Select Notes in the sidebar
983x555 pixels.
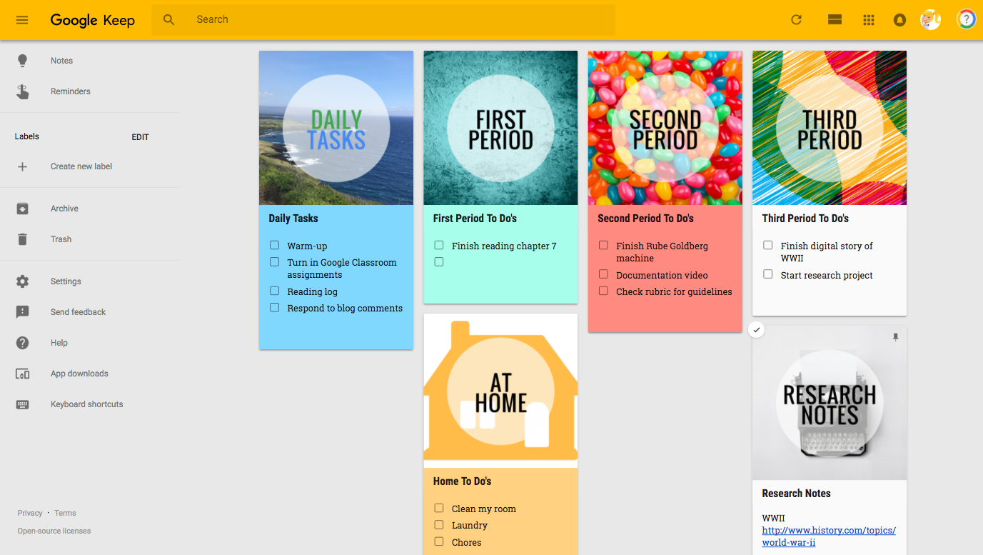[61, 60]
